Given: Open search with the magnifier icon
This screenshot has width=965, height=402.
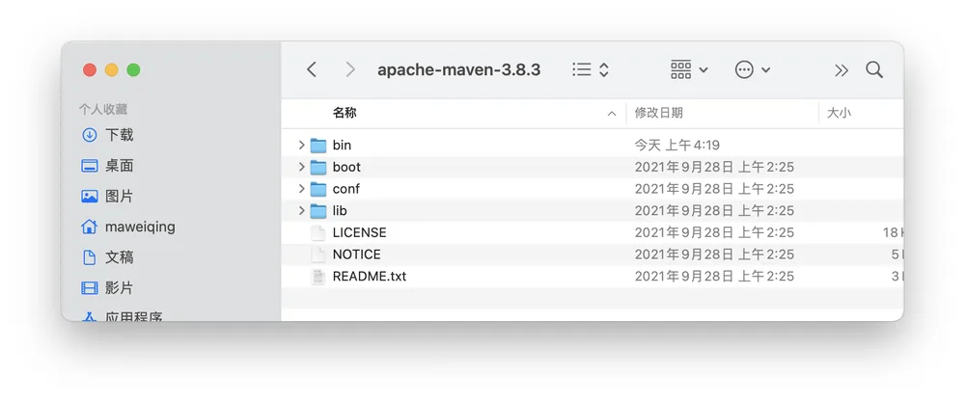Looking at the screenshot, I should click(874, 69).
